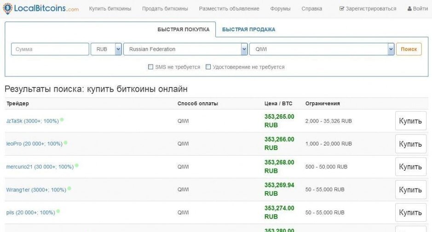This screenshot has width=432, height=232.
Task: Click the limit '500 - 50,000 RUB'
Action: click(326, 167)
